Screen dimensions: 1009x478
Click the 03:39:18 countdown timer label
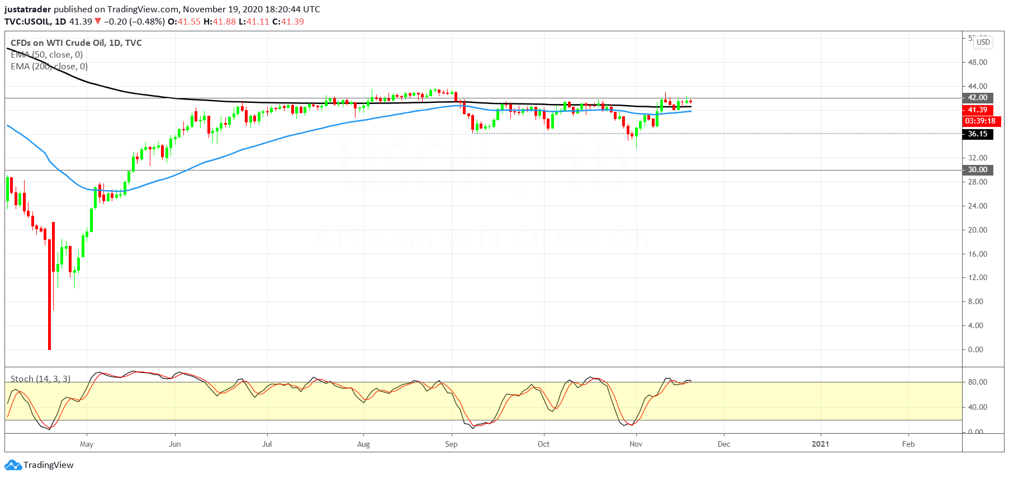click(980, 121)
